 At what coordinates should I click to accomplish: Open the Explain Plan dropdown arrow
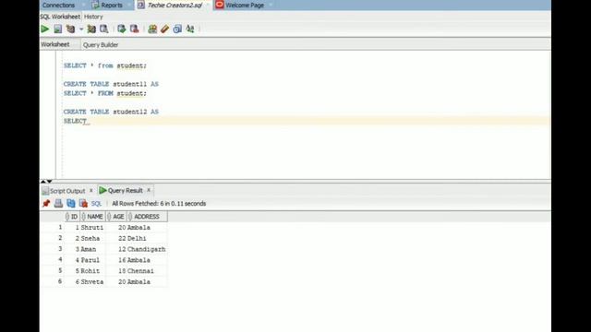click(x=81, y=29)
